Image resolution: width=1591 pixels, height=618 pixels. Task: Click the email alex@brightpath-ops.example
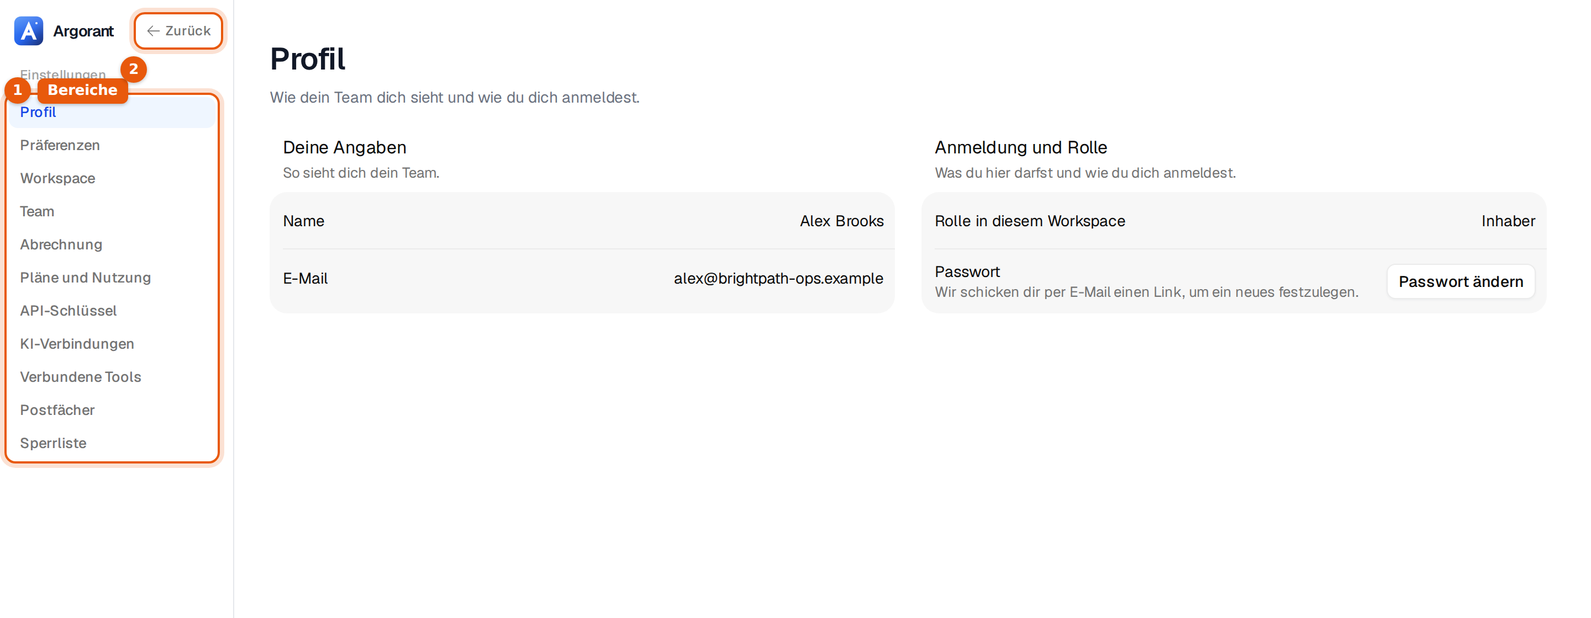tap(778, 279)
